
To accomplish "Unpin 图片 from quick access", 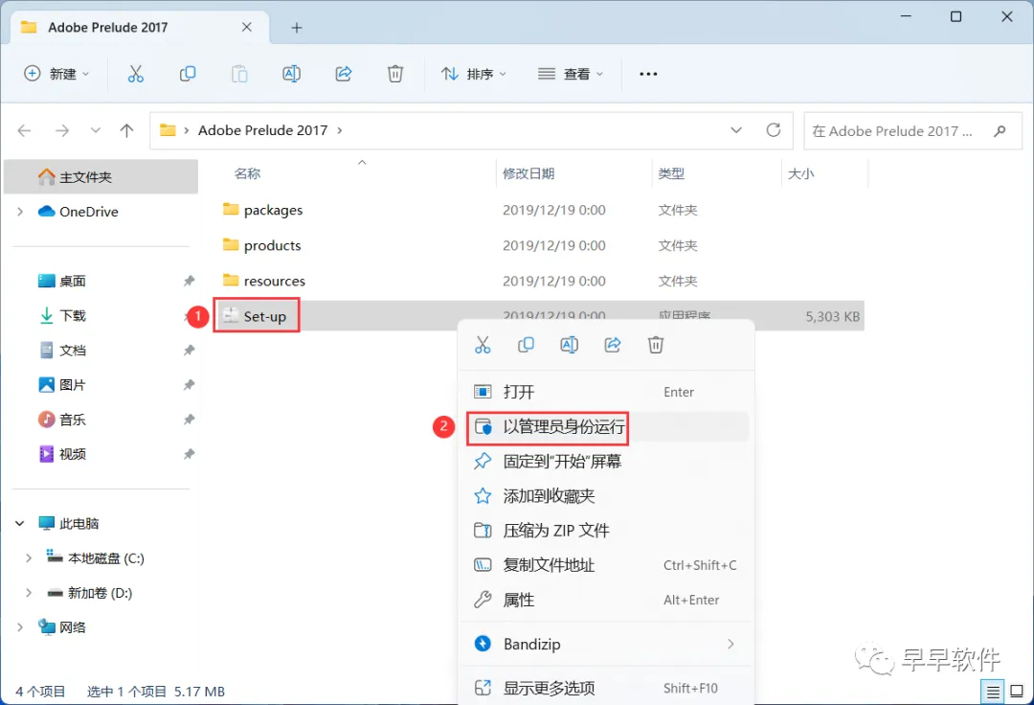I will (x=190, y=384).
